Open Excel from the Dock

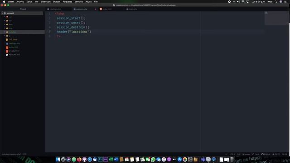click(x=111, y=159)
